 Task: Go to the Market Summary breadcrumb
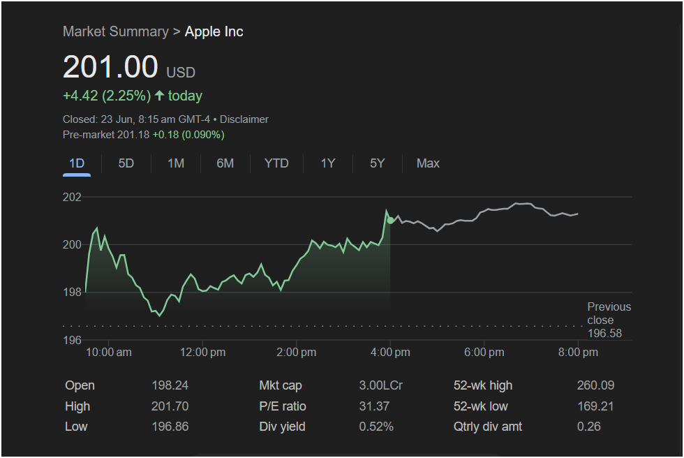[x=116, y=31]
